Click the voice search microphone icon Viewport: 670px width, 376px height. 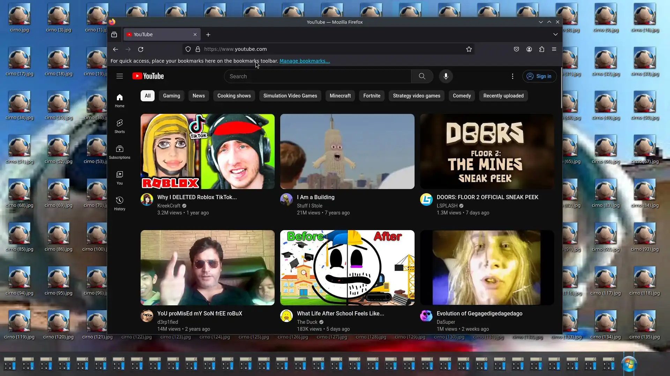tap(446, 76)
